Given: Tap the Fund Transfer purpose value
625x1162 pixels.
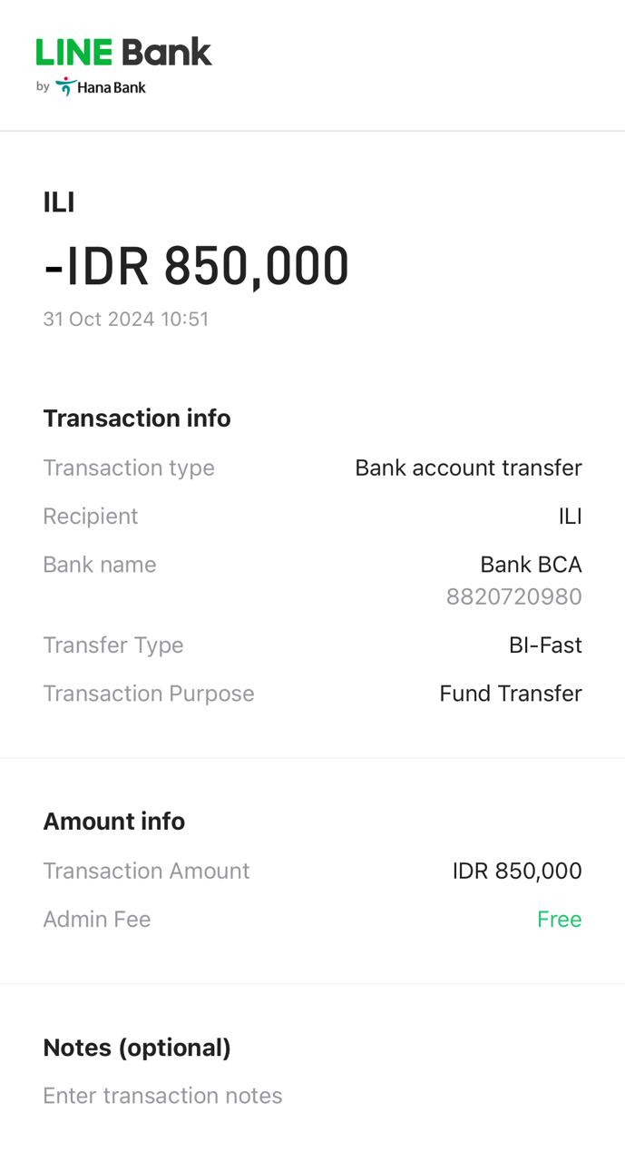Looking at the screenshot, I should 511,694.
